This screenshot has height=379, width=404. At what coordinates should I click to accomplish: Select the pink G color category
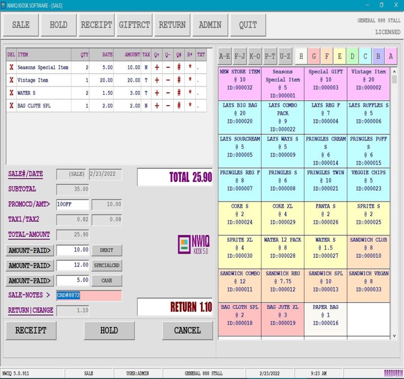pos(314,56)
